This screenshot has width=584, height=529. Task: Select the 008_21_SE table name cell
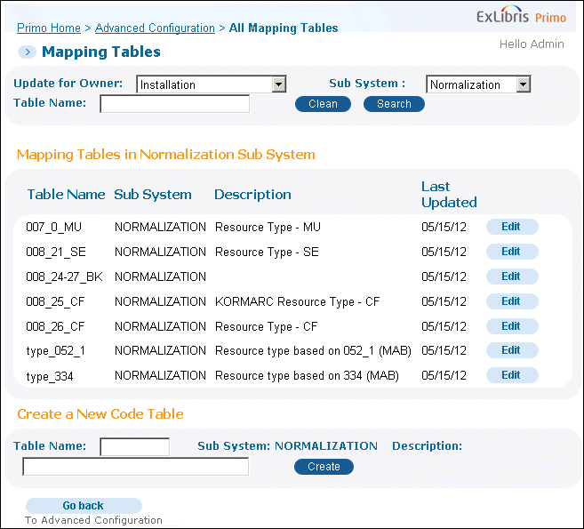click(56, 252)
